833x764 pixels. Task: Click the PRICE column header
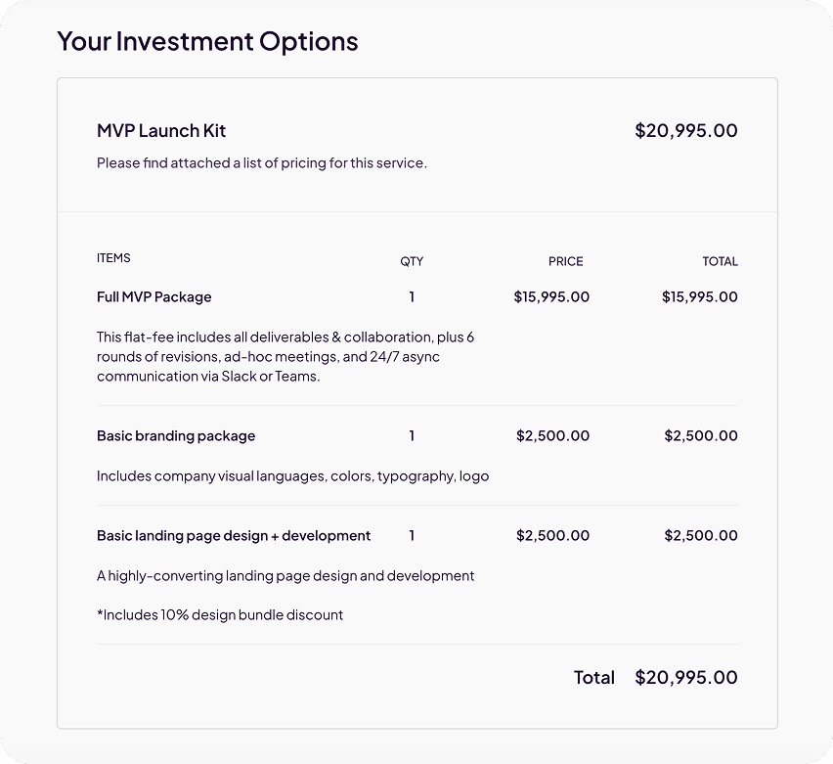[565, 261]
